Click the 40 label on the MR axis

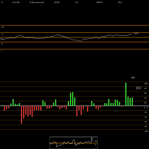pos(145,98)
